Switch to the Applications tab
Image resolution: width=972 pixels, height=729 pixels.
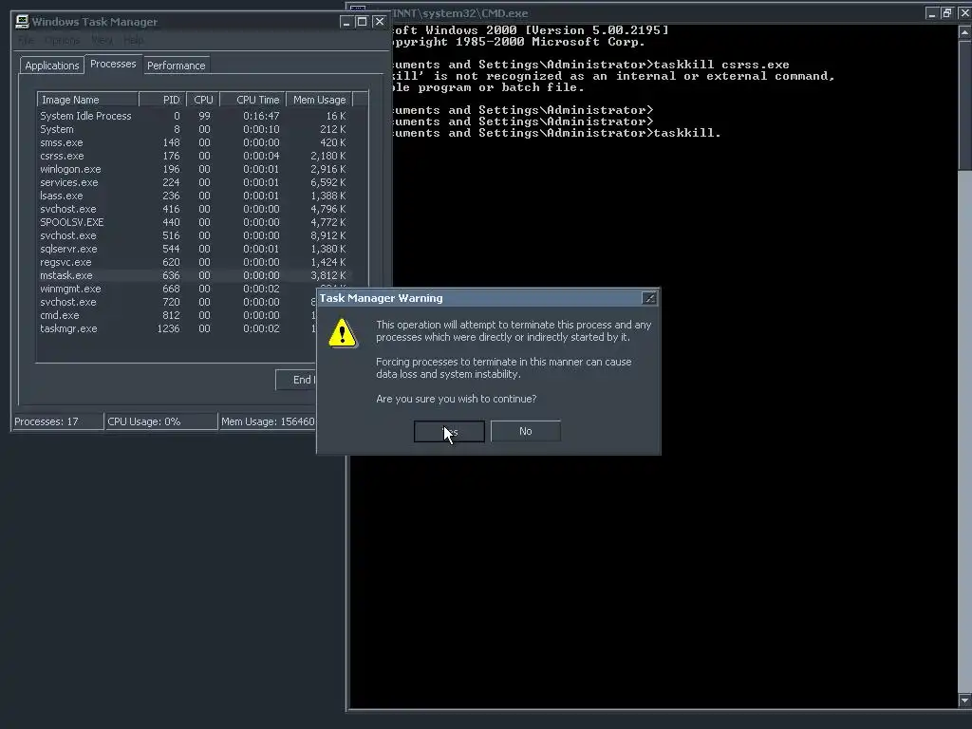52,65
